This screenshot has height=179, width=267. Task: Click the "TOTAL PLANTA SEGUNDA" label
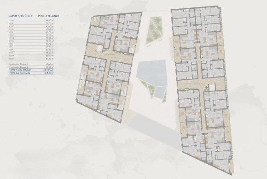point(20,70)
